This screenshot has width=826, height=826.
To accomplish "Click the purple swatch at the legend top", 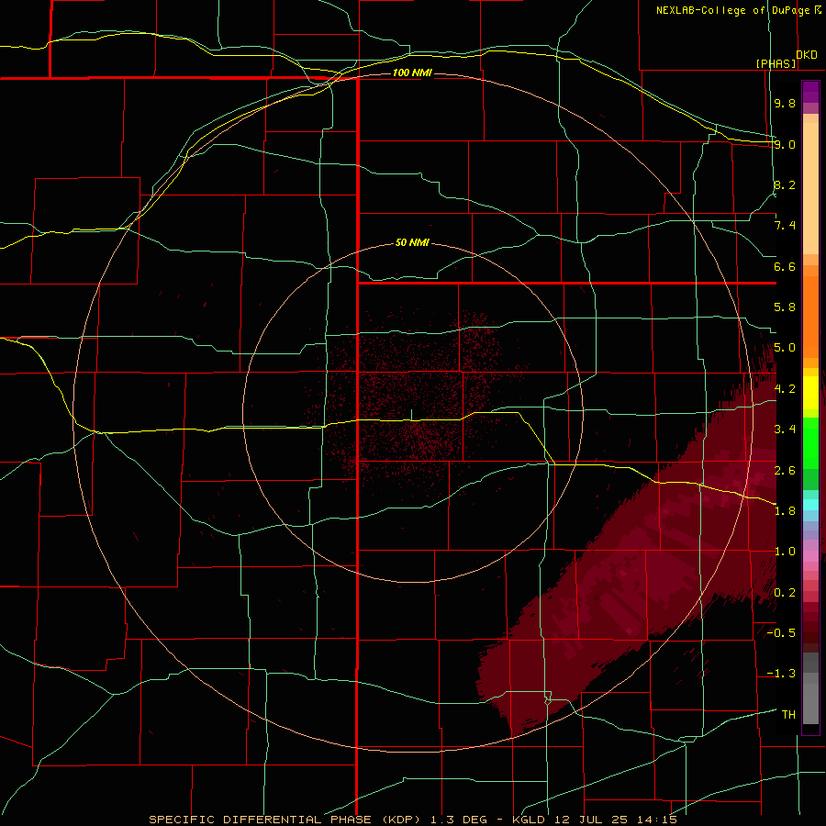I will (810, 92).
